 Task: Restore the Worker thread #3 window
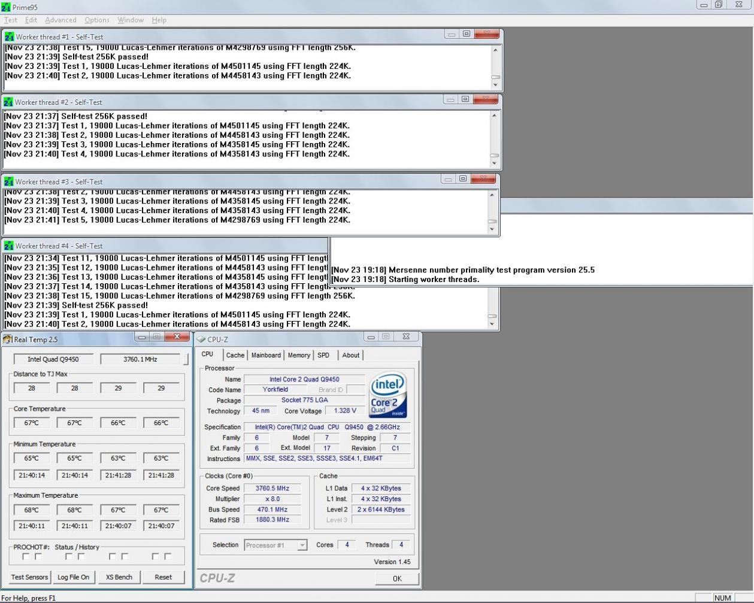[x=463, y=178]
